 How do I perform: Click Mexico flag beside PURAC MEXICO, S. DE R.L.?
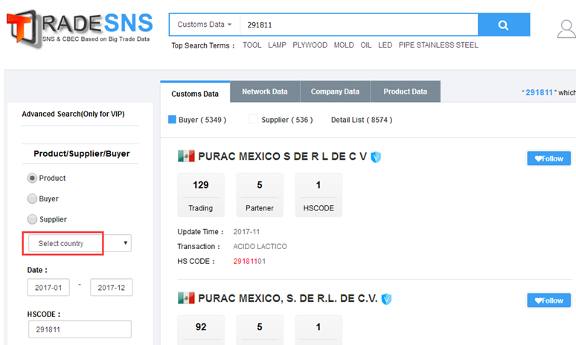click(186, 298)
